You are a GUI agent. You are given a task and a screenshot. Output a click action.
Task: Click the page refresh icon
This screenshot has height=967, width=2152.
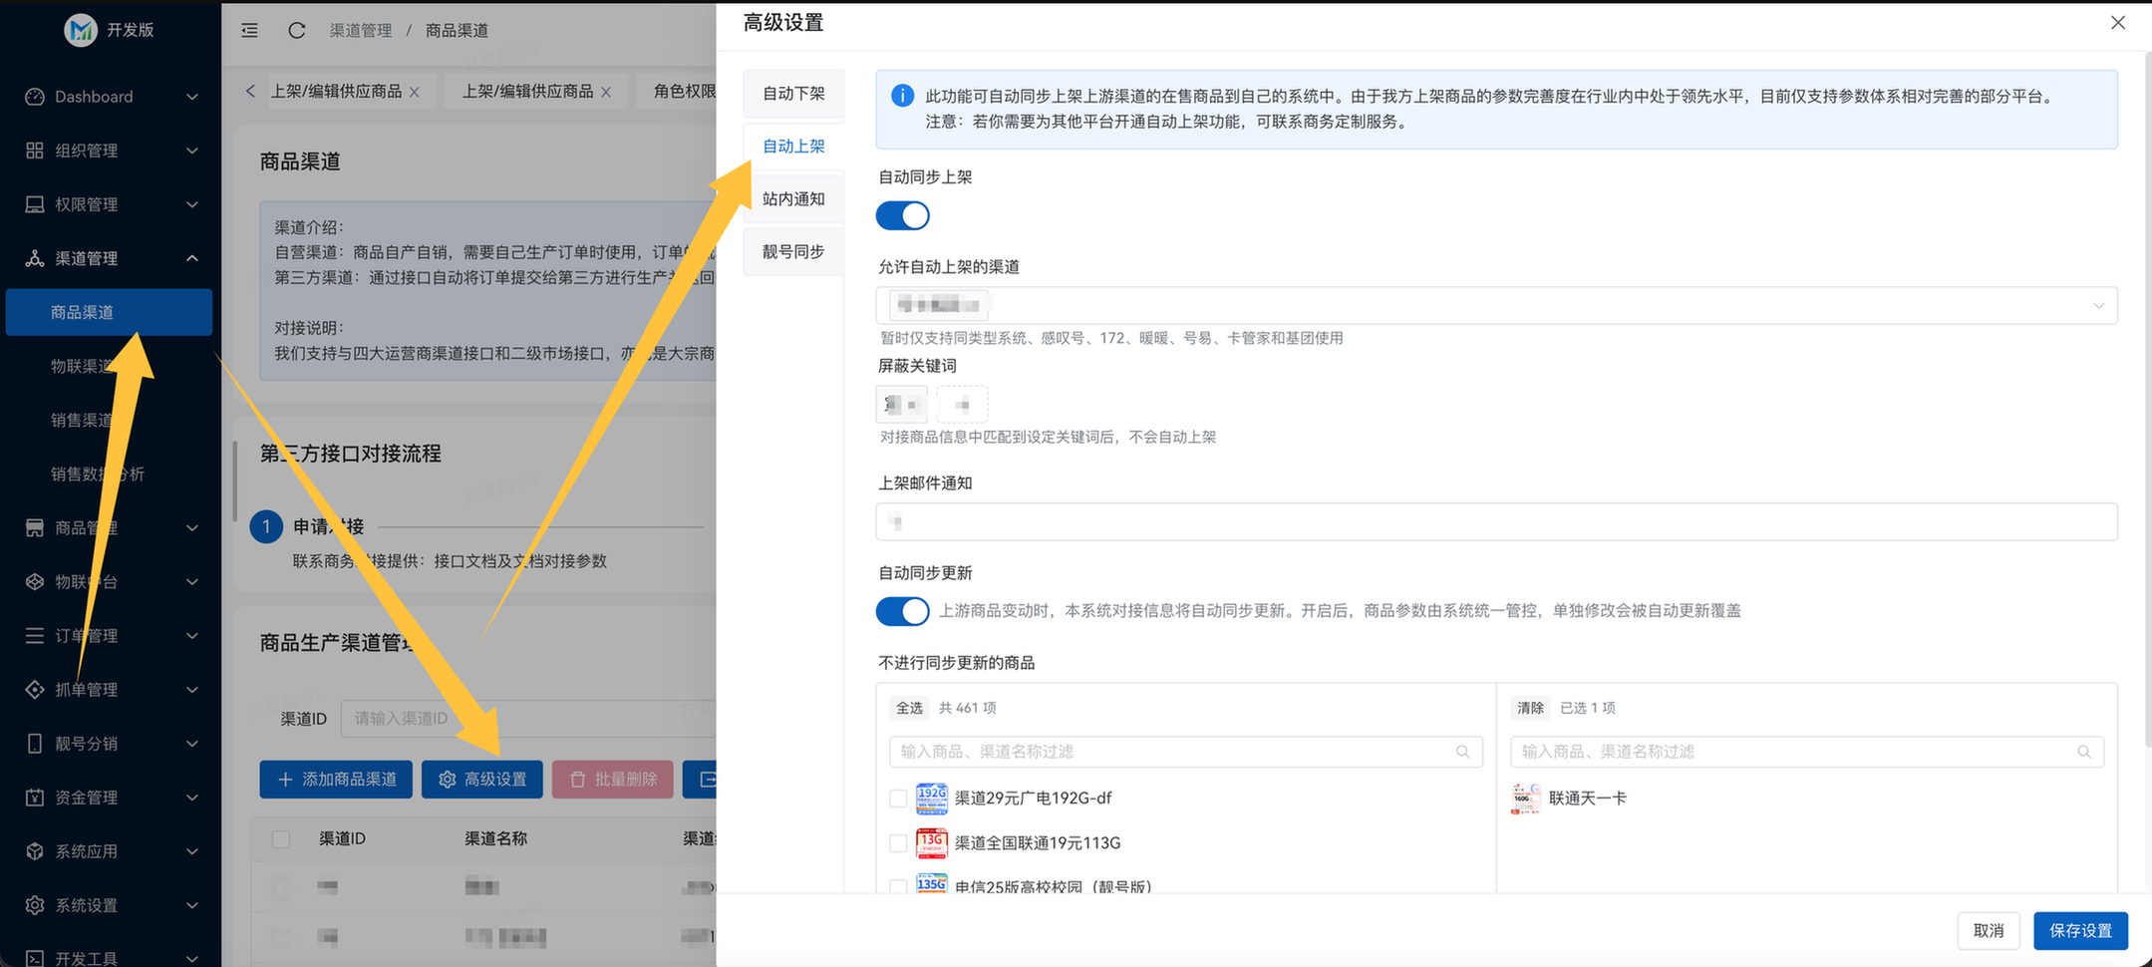(296, 31)
